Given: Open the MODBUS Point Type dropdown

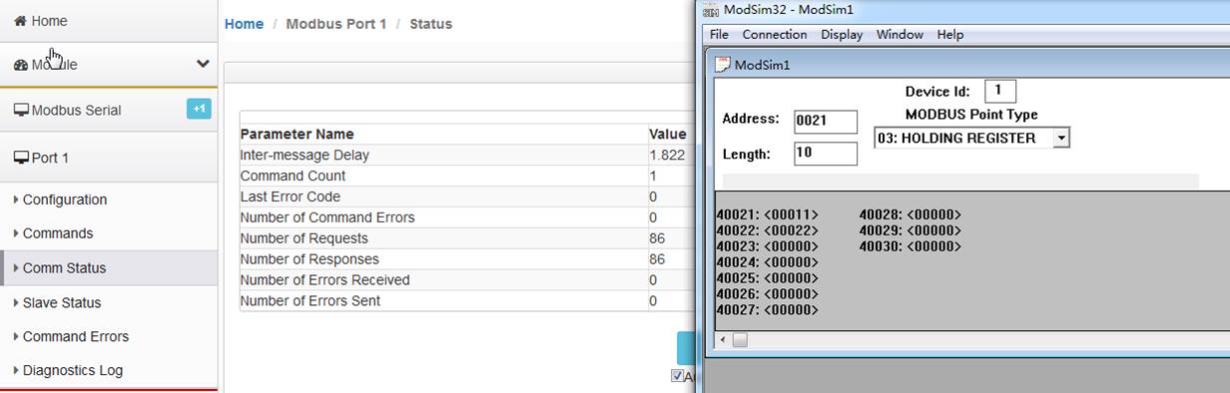Looking at the screenshot, I should [x=1061, y=139].
